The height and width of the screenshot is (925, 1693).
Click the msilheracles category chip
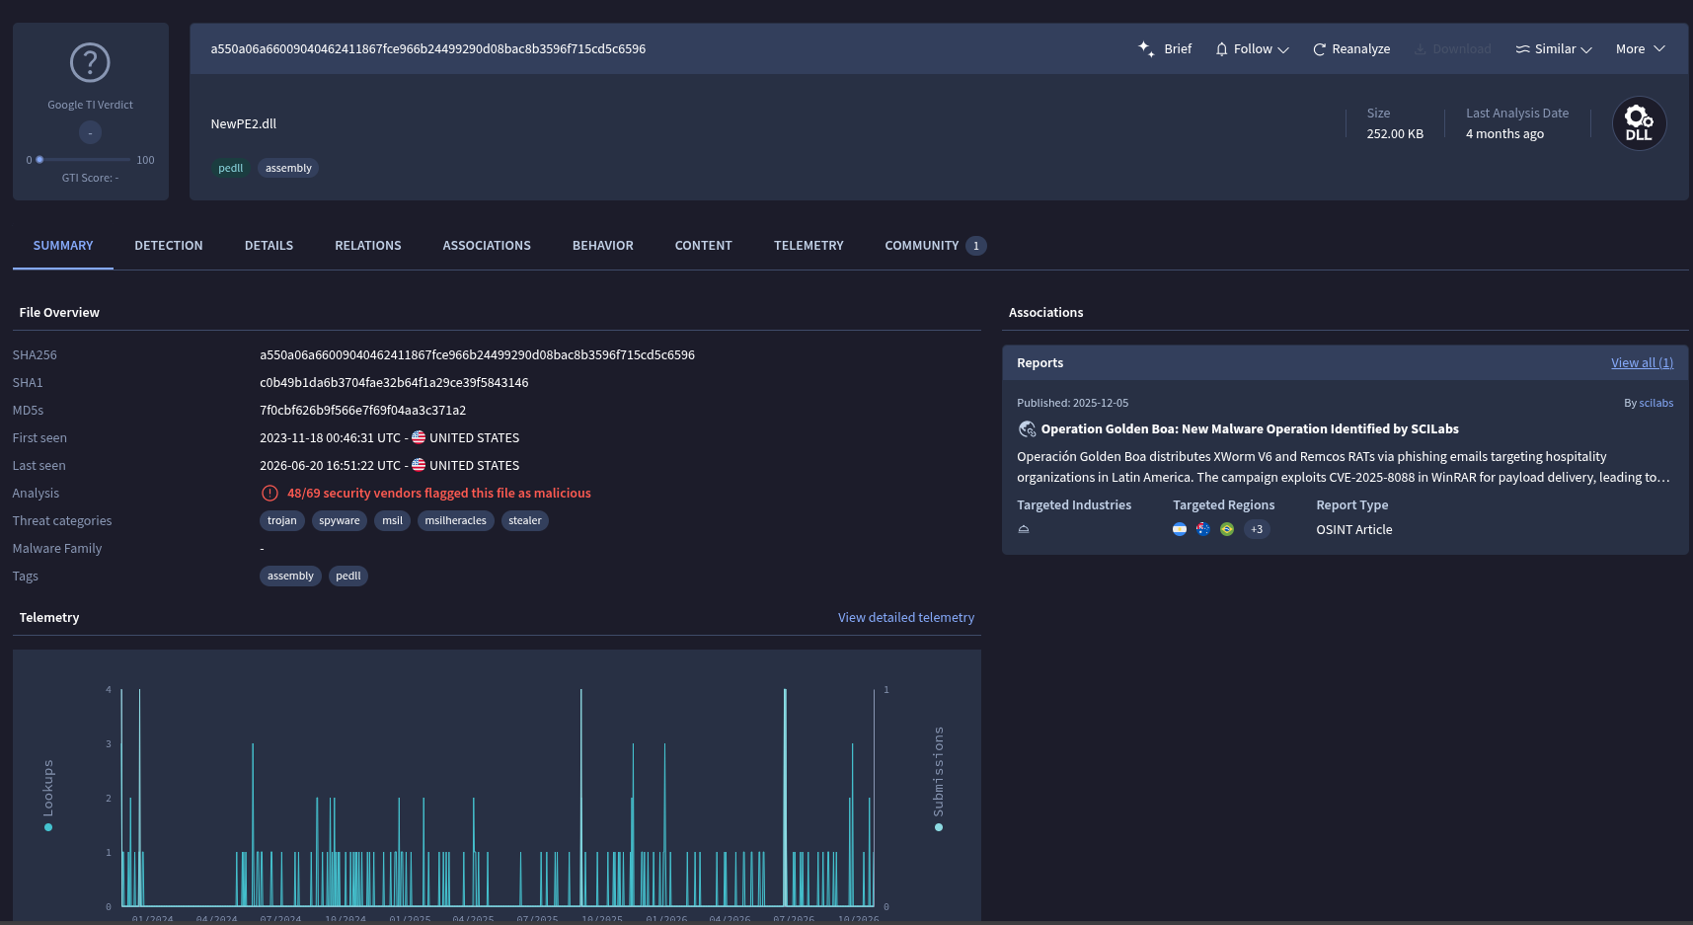pyautogui.click(x=455, y=521)
